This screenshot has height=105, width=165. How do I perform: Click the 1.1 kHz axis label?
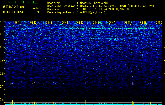[2, 34]
